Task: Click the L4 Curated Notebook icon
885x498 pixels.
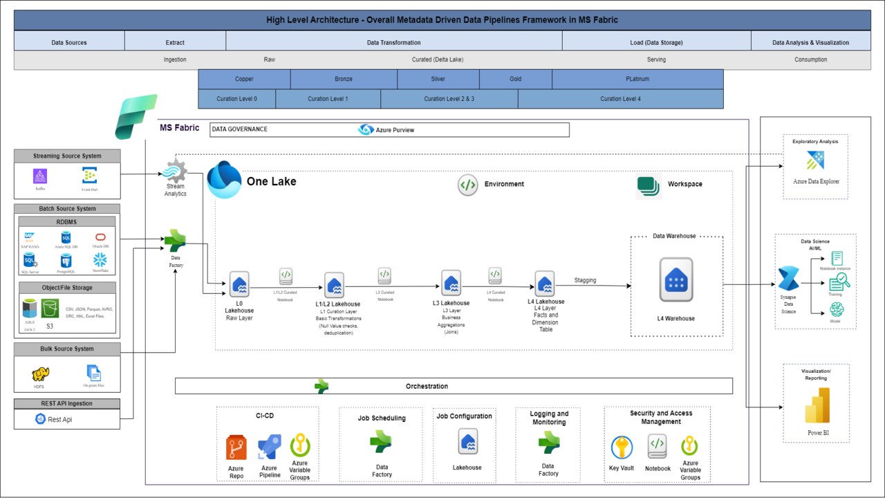Action: (495, 276)
